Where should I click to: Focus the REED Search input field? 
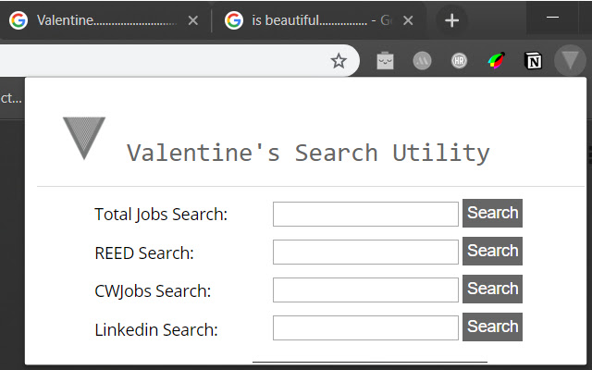click(x=365, y=252)
